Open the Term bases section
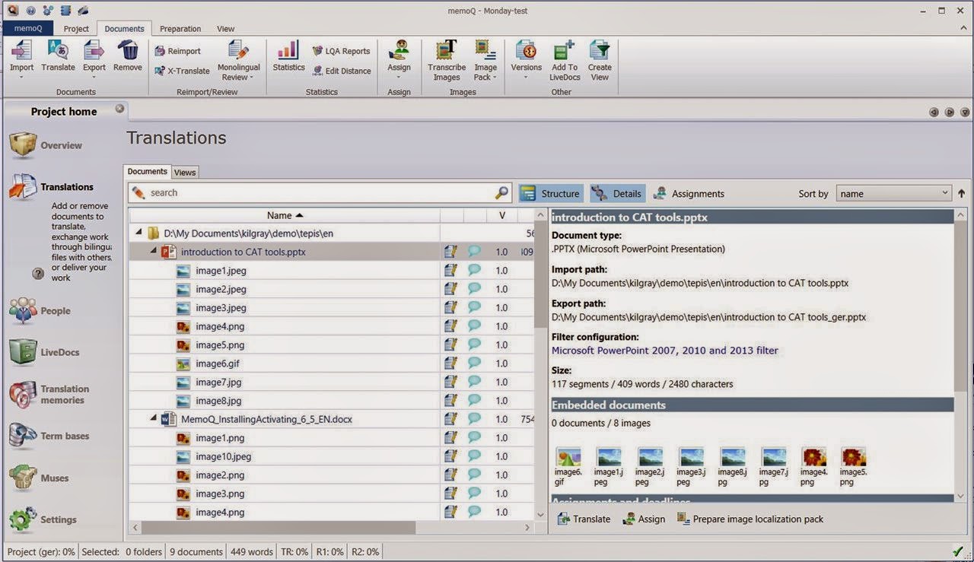Screen dimensions: 974x562 tap(49, 436)
